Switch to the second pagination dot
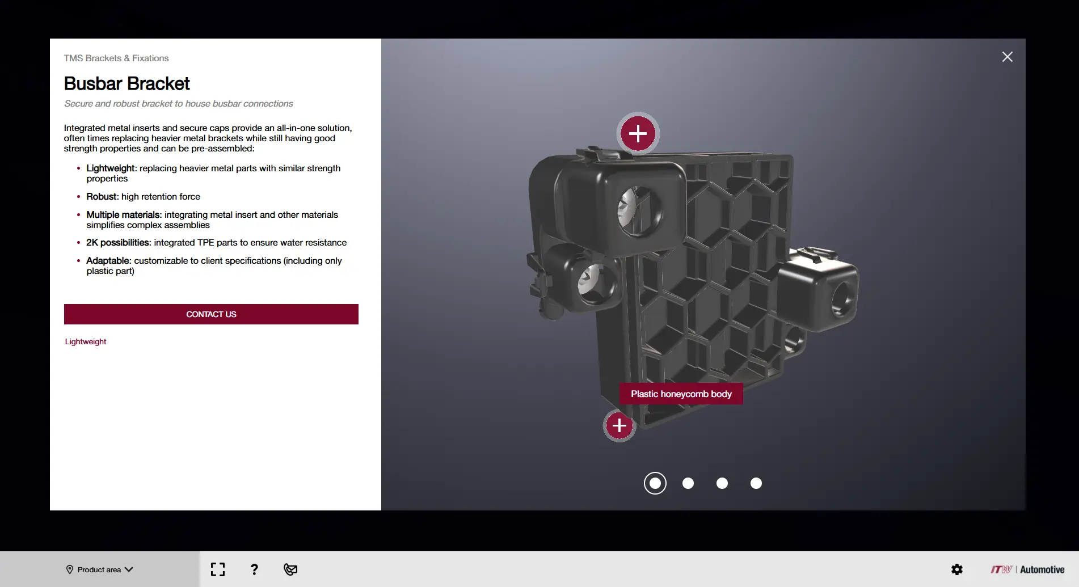This screenshot has height=587, width=1079. tap(688, 483)
